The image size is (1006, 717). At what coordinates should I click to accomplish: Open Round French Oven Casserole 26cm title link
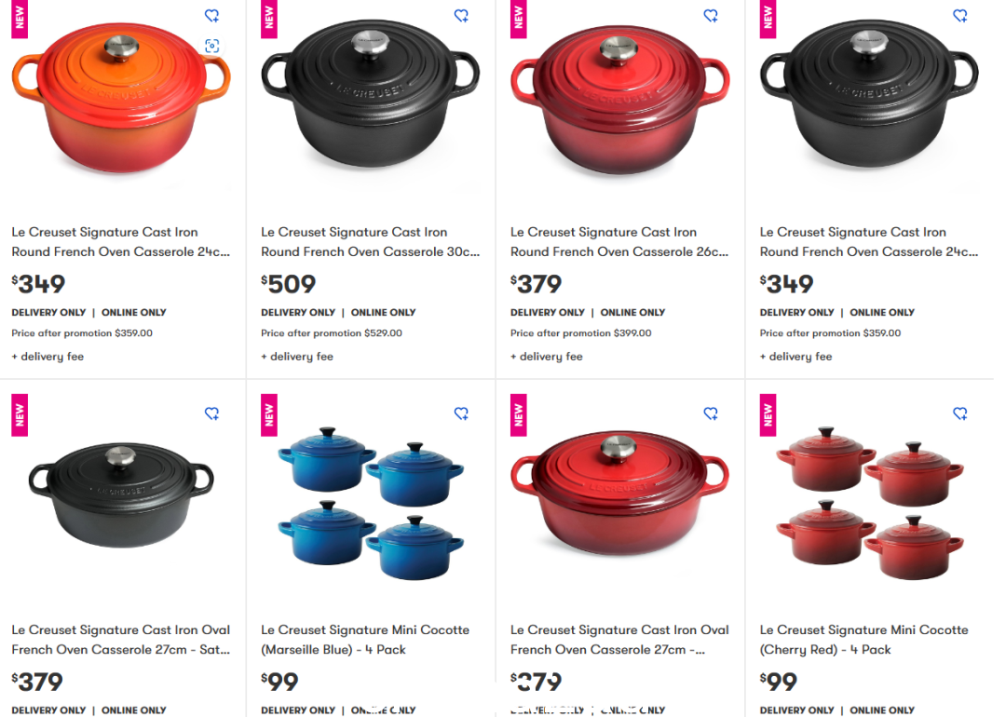[619, 242]
